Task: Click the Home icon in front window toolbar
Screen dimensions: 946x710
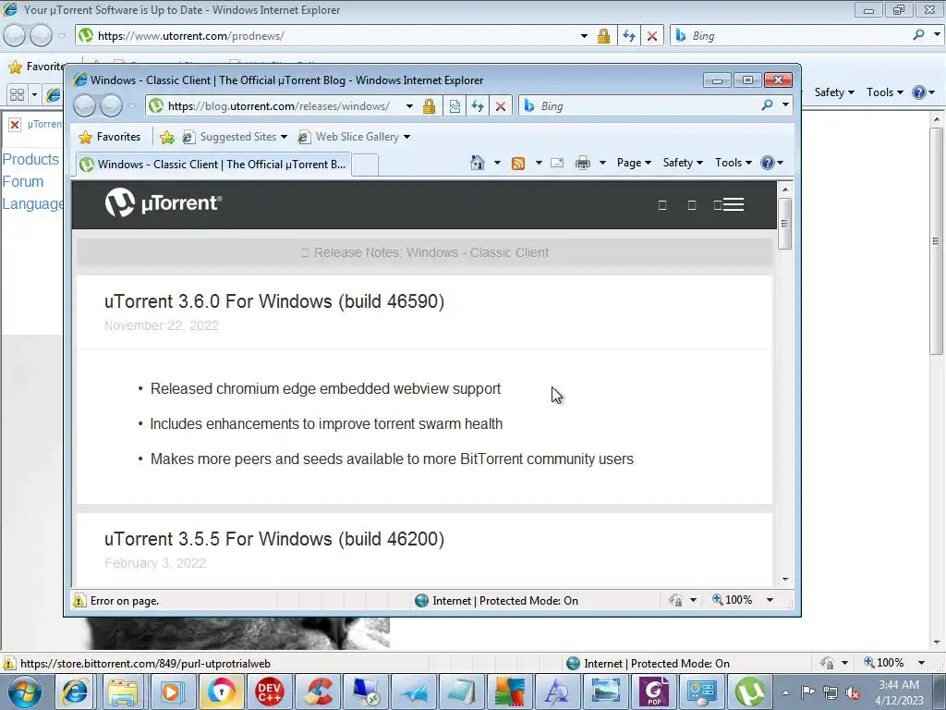Action: [478, 163]
